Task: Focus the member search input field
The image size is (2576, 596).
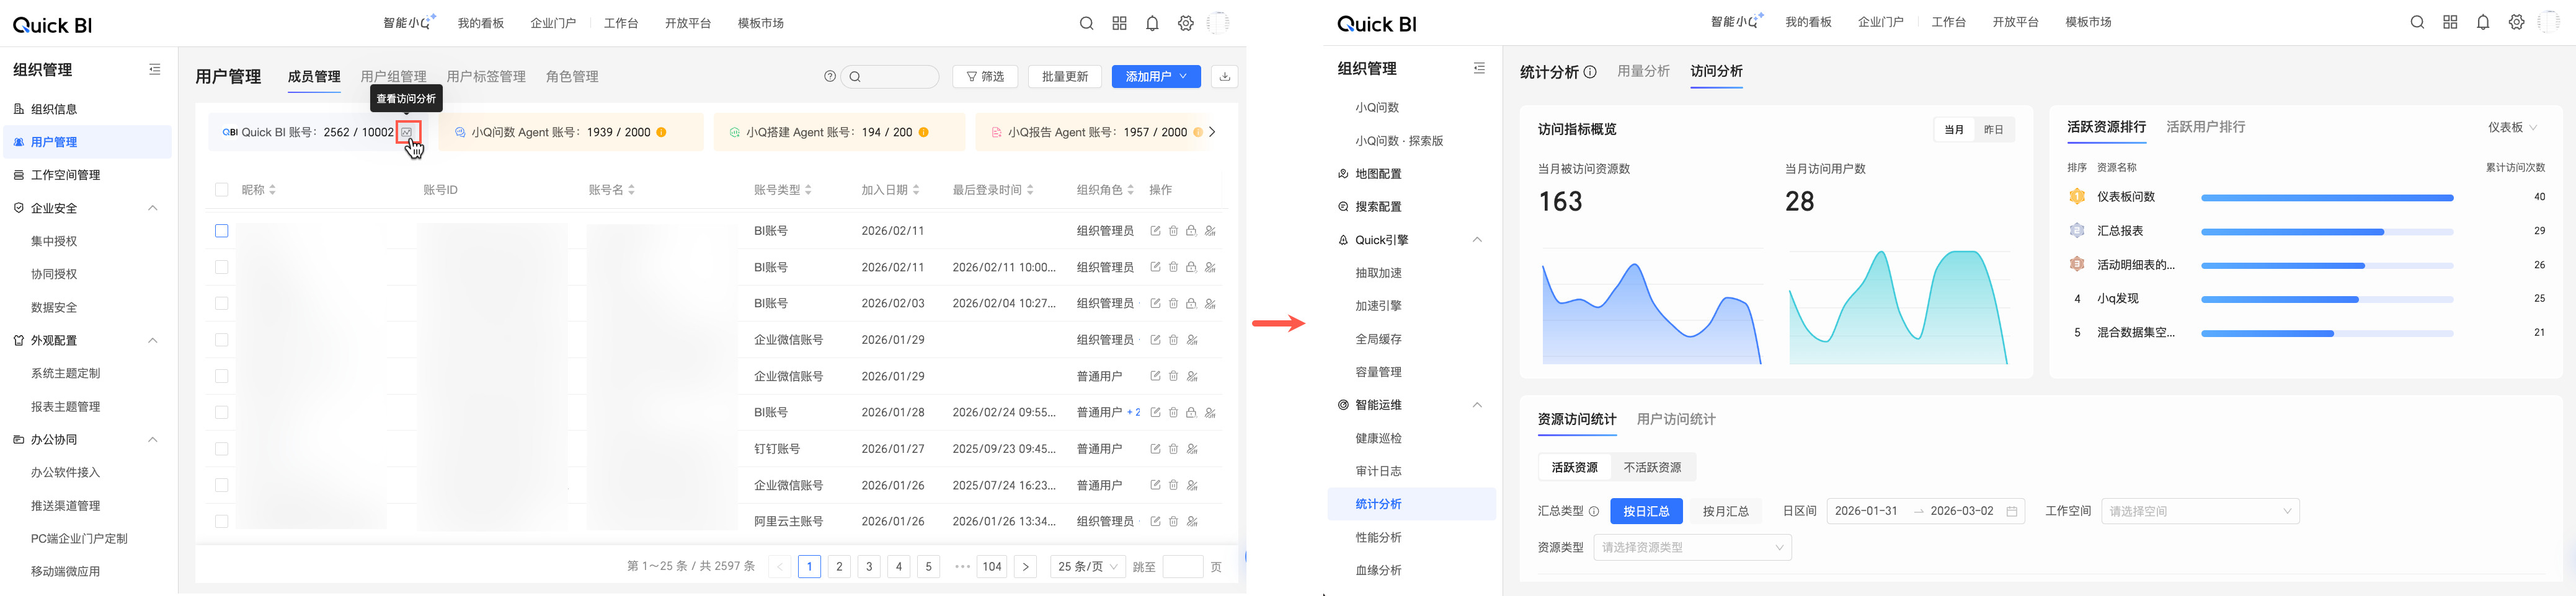Action: (891, 77)
